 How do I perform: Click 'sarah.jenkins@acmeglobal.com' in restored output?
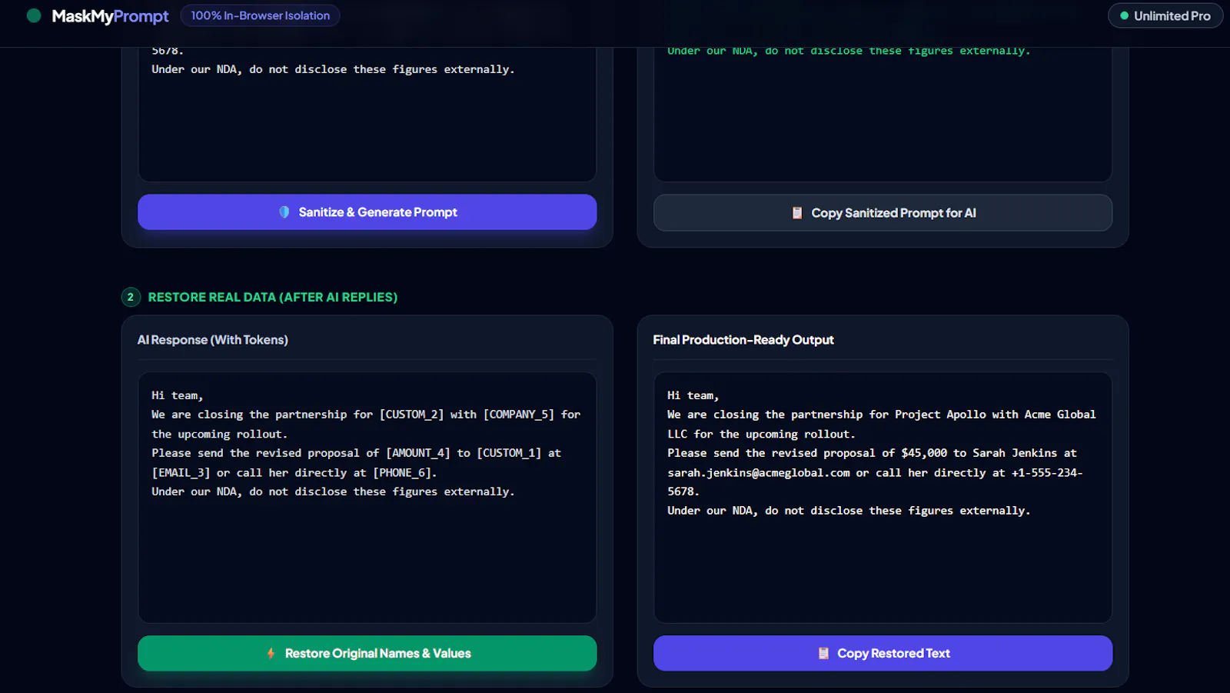point(759,472)
